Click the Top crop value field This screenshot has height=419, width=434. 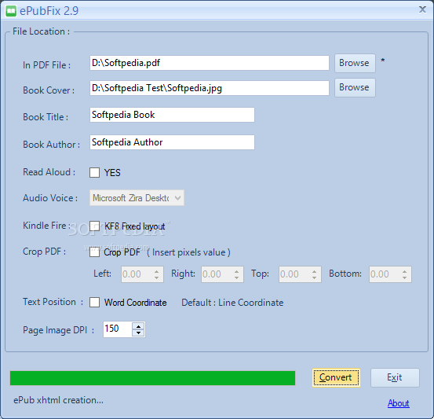pyautogui.click(x=294, y=274)
